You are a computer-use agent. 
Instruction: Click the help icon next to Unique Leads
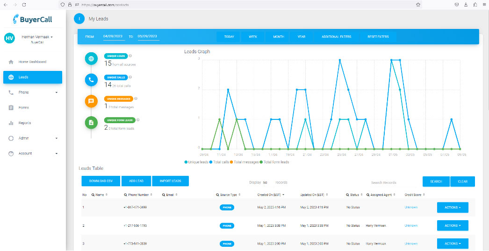[130, 56]
